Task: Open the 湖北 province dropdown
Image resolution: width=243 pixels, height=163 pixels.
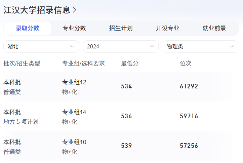Action: point(41,46)
